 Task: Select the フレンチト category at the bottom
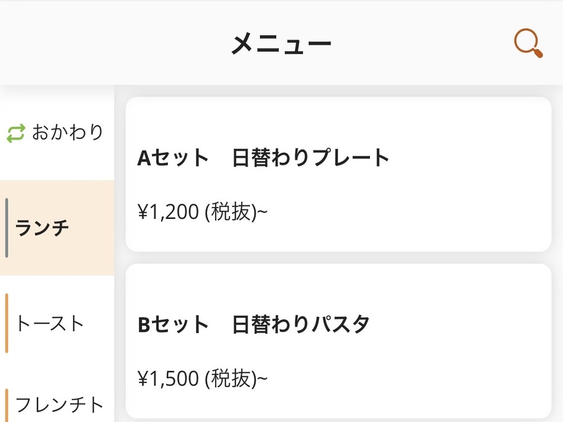(60, 405)
